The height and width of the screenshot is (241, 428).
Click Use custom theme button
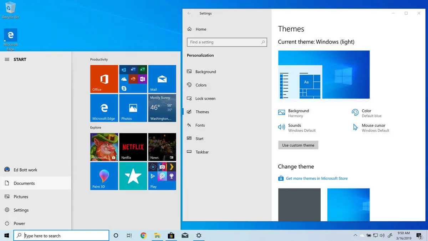point(298,145)
